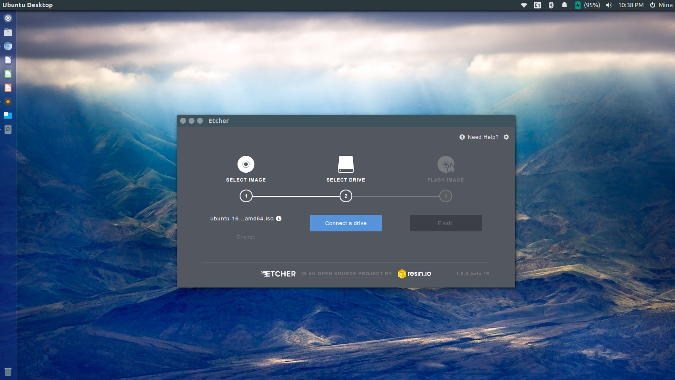Open keyboard language En indicator
The height and width of the screenshot is (380, 675).
pyautogui.click(x=537, y=5)
